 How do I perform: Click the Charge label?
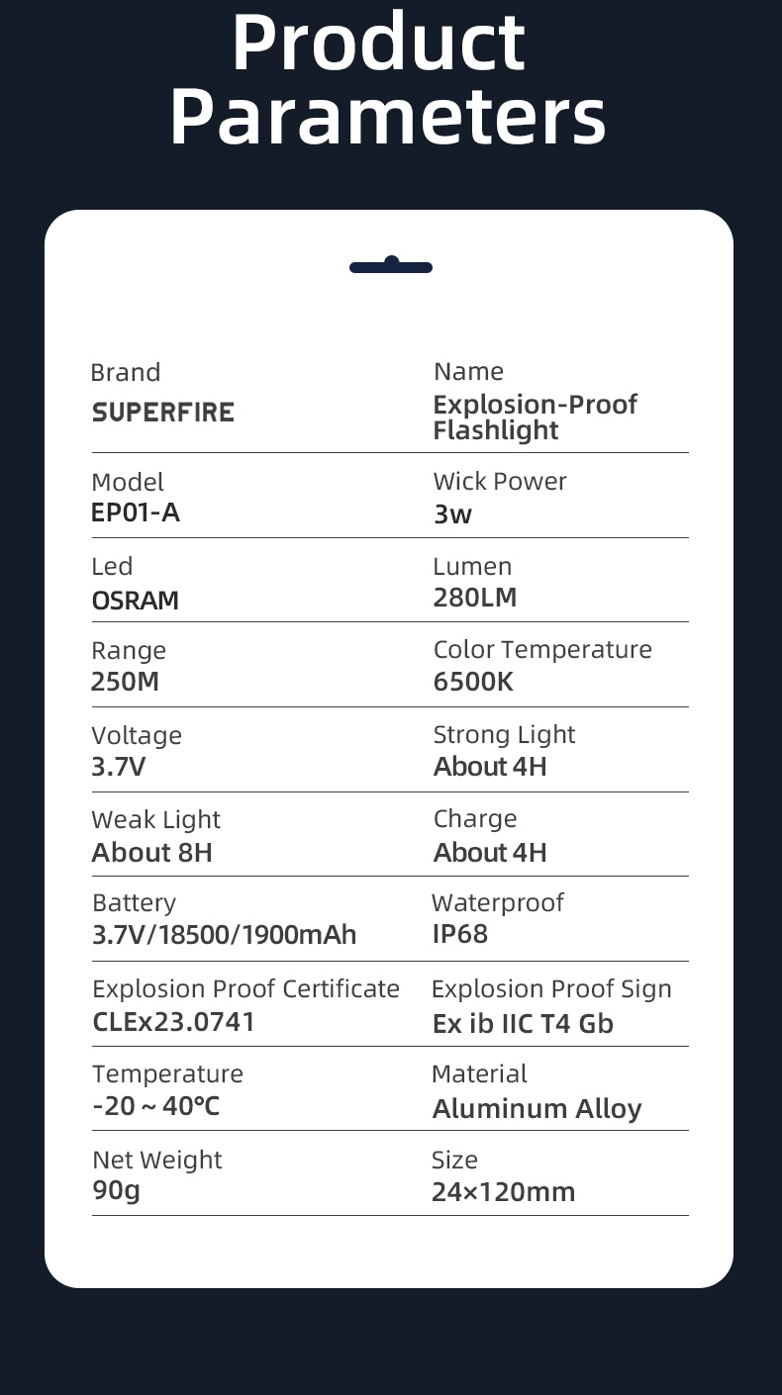point(475,818)
